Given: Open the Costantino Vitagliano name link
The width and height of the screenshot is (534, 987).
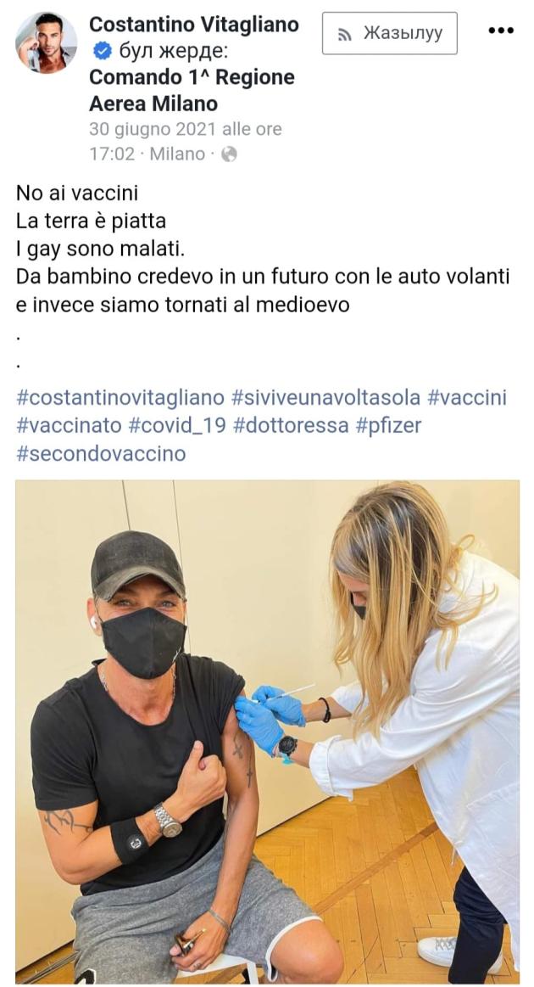Looking at the screenshot, I should click(x=194, y=25).
